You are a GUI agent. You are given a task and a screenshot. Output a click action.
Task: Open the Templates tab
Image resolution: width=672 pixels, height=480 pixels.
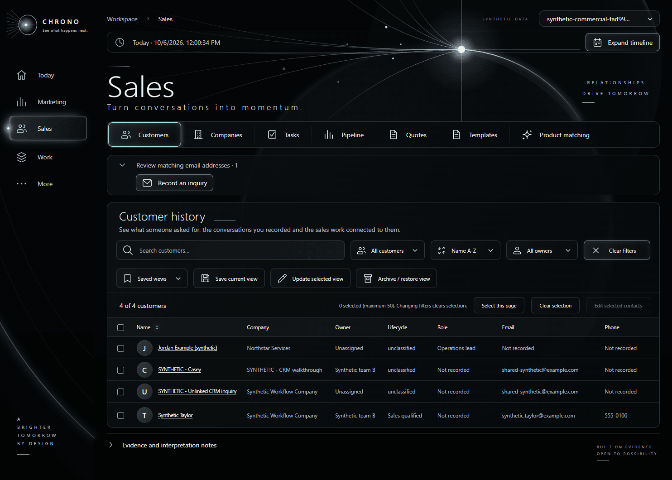coord(475,135)
